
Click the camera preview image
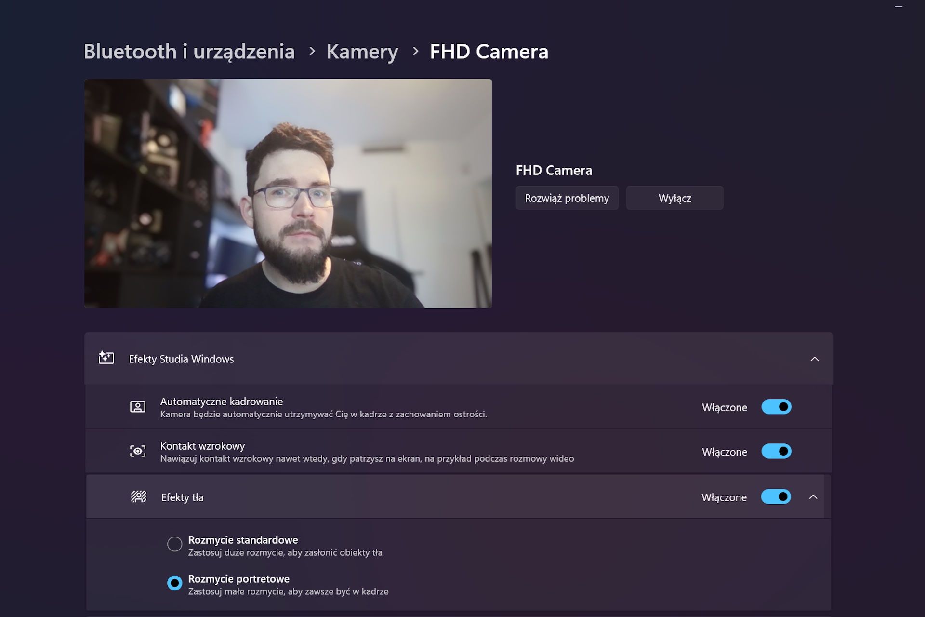click(x=288, y=193)
